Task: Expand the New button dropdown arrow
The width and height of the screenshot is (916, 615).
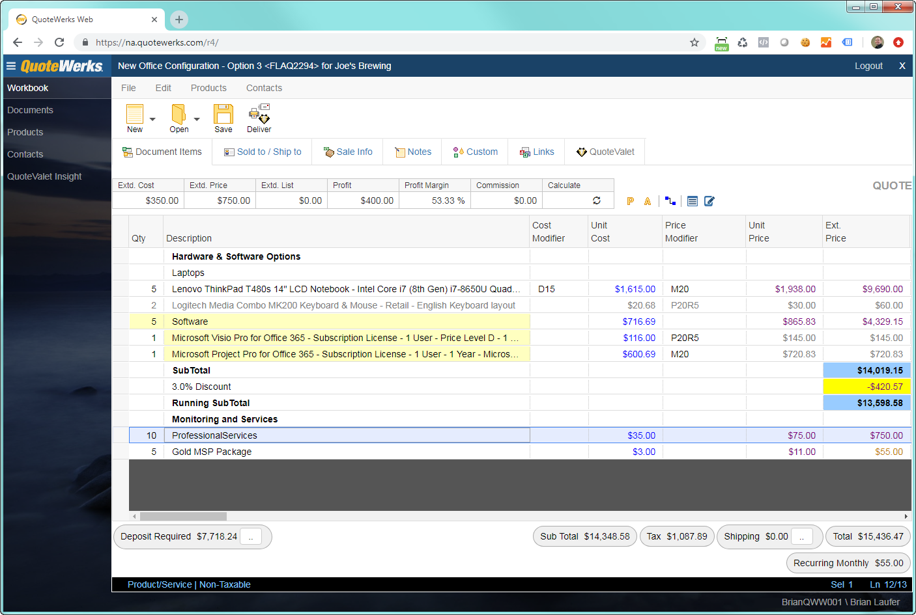Action: click(152, 119)
